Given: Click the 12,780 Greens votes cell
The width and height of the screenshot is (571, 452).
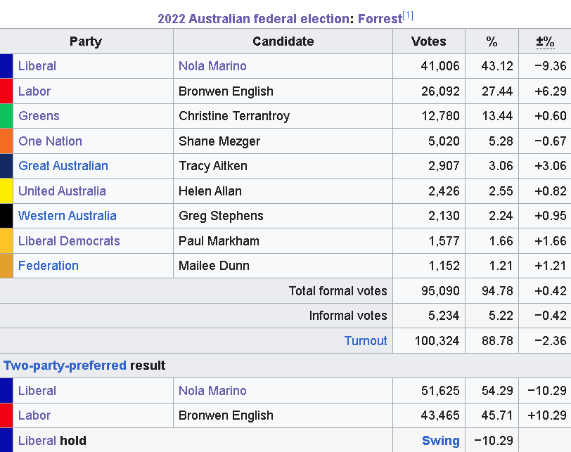Looking at the screenshot, I should click(429, 116).
